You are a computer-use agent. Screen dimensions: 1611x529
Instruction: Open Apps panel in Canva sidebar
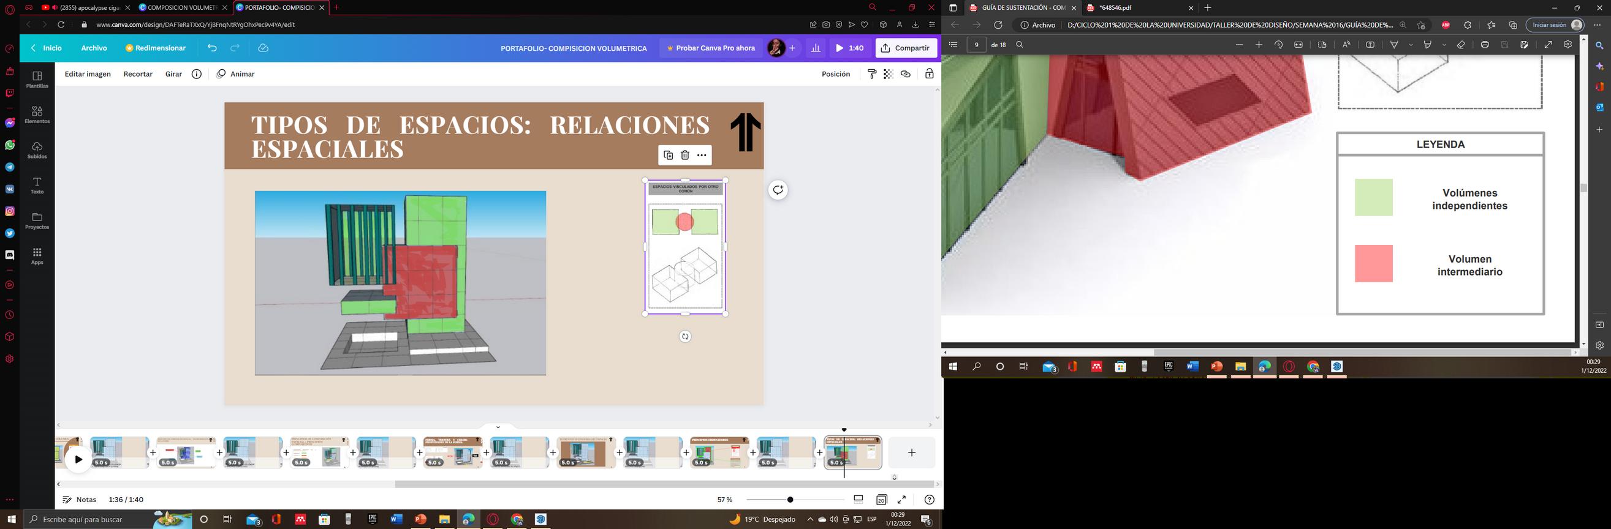click(x=37, y=256)
